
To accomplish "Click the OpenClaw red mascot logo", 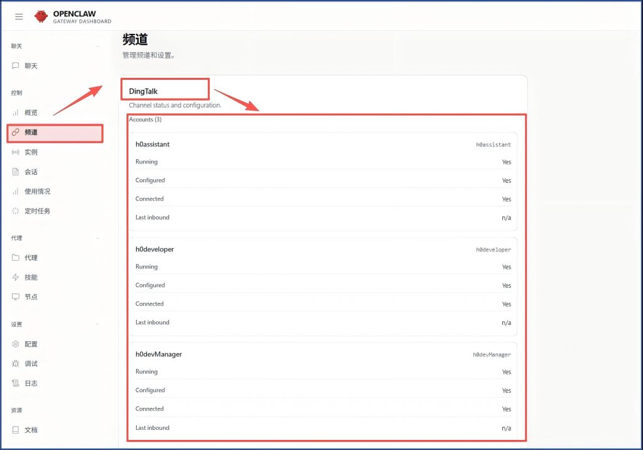I will 41,17.
